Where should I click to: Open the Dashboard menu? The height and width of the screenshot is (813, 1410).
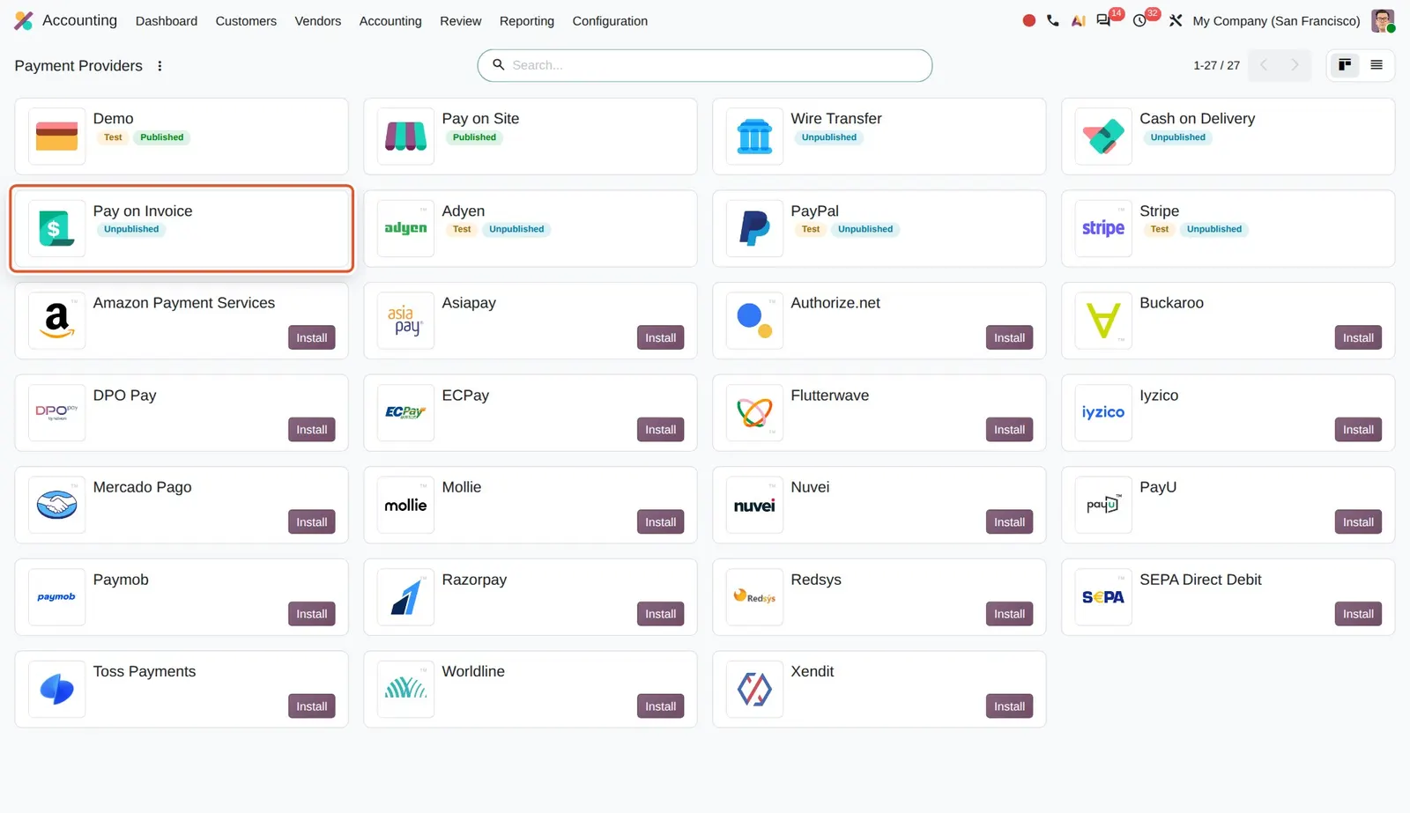[167, 21]
